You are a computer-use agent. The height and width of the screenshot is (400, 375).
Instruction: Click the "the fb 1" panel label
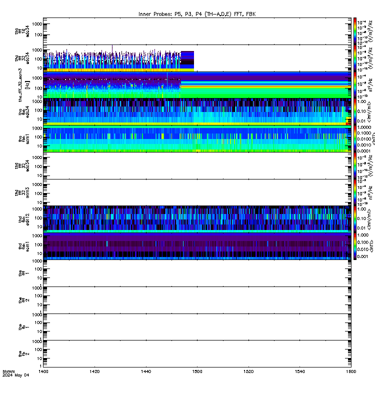coord(24,327)
